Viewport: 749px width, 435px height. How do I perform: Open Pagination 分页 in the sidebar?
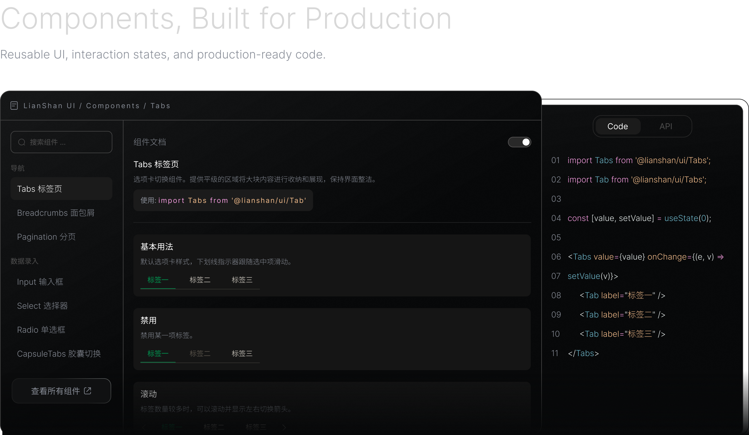(x=61, y=237)
